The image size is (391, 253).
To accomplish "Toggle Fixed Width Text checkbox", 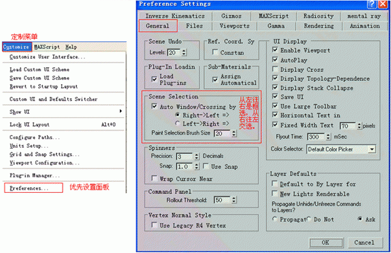I will [275, 125].
